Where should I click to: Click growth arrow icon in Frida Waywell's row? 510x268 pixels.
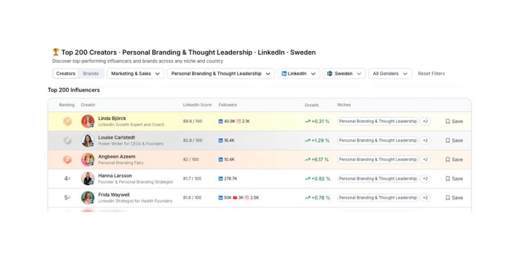click(x=307, y=198)
